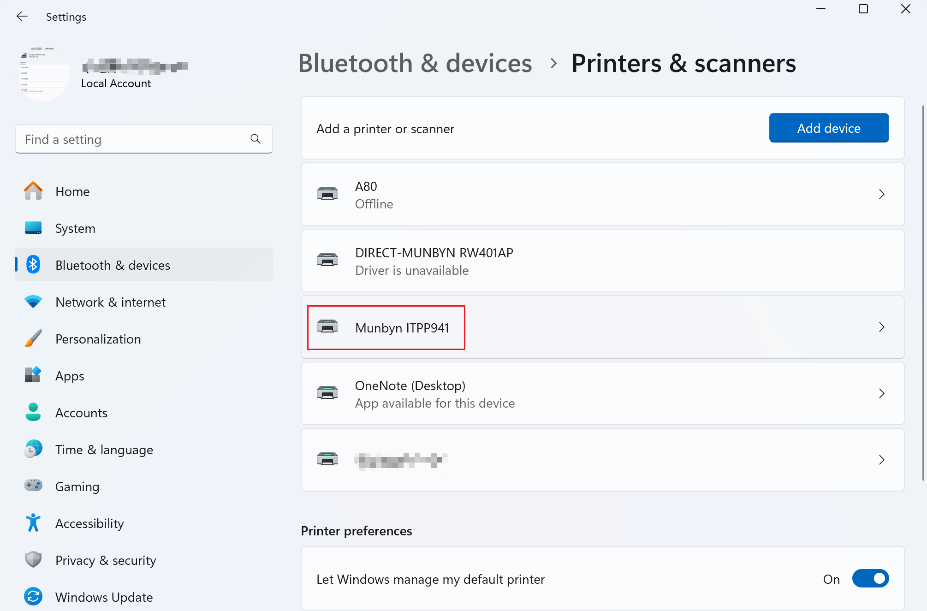The height and width of the screenshot is (611, 927).
Task: Expand the A80 printer chevron
Action: (881, 194)
